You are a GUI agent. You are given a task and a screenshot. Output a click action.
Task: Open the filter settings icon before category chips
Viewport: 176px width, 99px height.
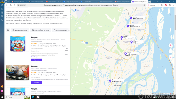(x=8, y=30)
